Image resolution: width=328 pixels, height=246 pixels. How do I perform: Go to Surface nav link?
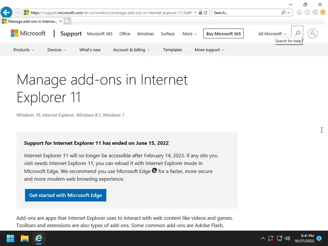pos(168,34)
